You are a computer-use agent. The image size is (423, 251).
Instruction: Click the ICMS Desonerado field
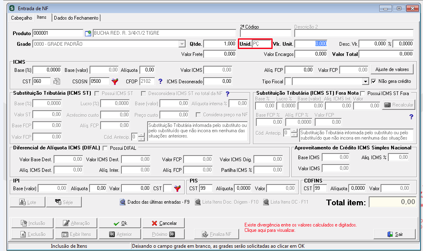click(218, 81)
